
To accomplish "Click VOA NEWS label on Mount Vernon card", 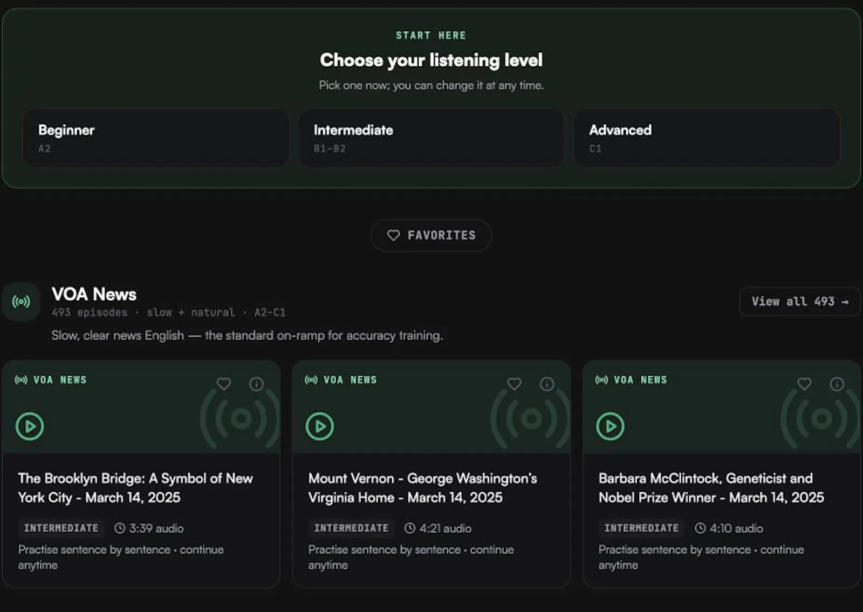I will coord(341,380).
